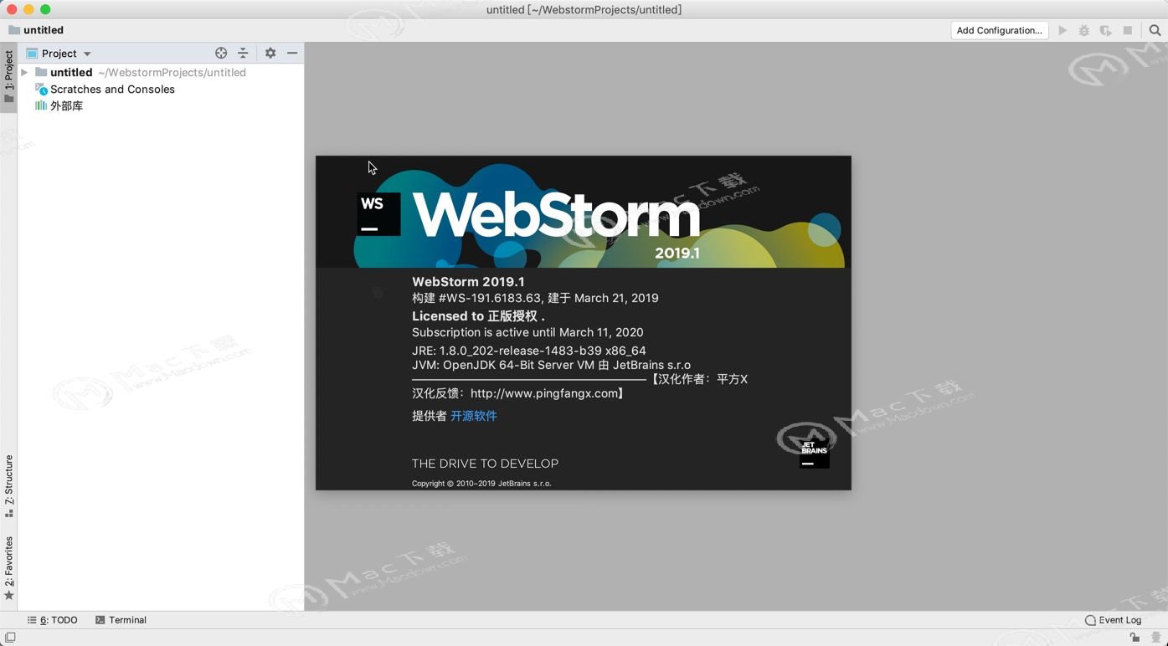Viewport: 1168px width, 646px height.
Task: Click untitled in the navigation bar
Action: point(36,30)
